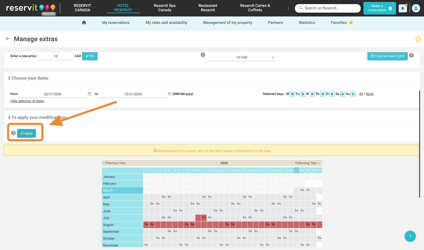Open help icon next to Copy last year's grid

click(x=411, y=55)
